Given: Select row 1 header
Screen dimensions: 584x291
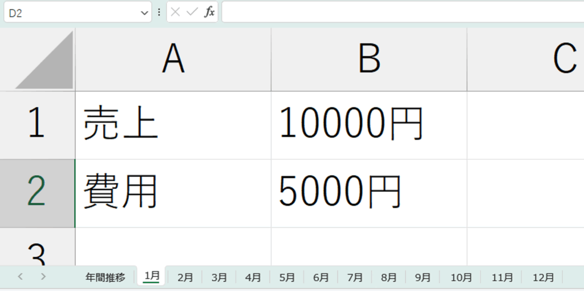Looking at the screenshot, I should (x=37, y=125).
